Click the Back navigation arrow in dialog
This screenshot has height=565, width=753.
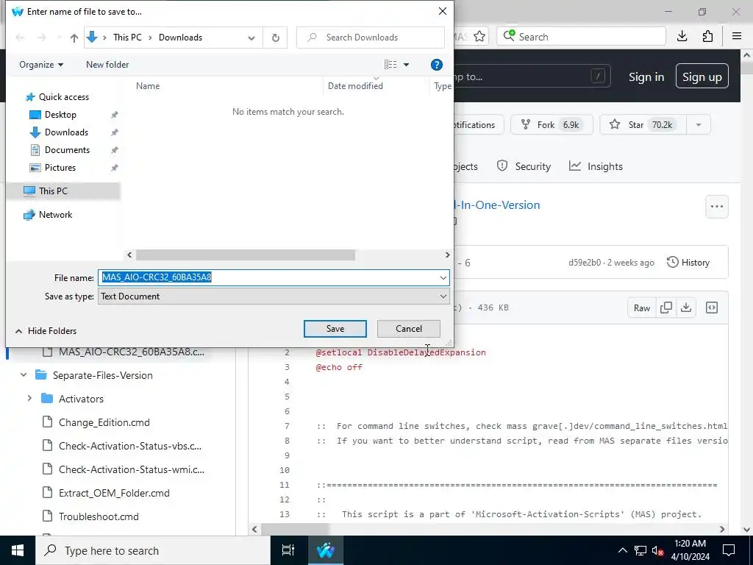click(x=20, y=38)
